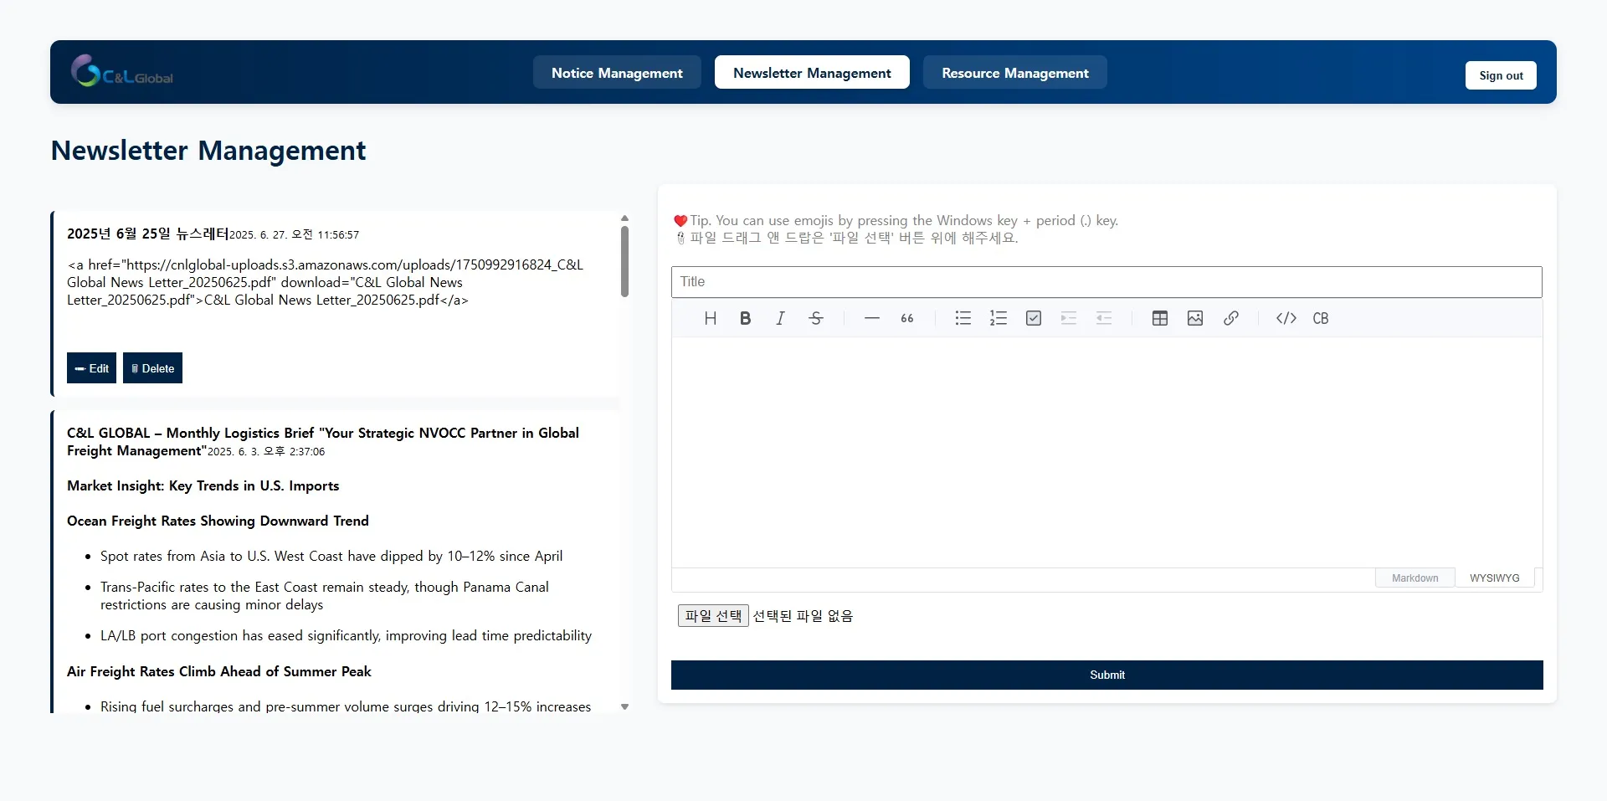Click 'Ocean Freight Rates Showing Downward Trend'
Screen dimensions: 1607x801
218,521
